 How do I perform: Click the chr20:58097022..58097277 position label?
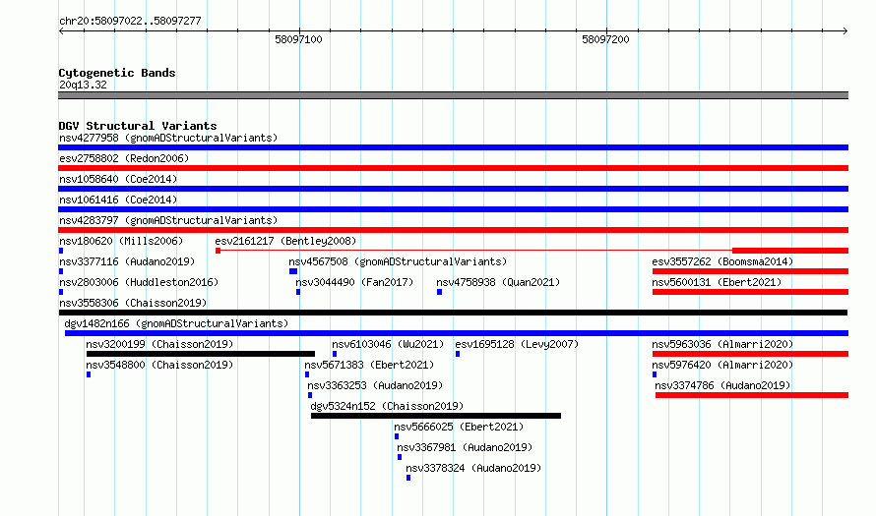pos(130,22)
